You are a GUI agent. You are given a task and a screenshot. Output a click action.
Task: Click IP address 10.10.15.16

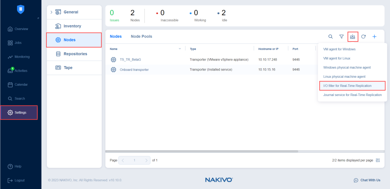(267, 70)
